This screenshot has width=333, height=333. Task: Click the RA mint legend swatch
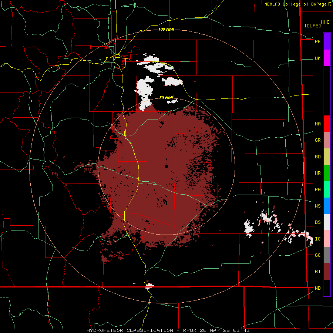point(327,189)
